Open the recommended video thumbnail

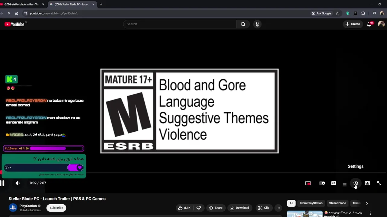point(305,214)
